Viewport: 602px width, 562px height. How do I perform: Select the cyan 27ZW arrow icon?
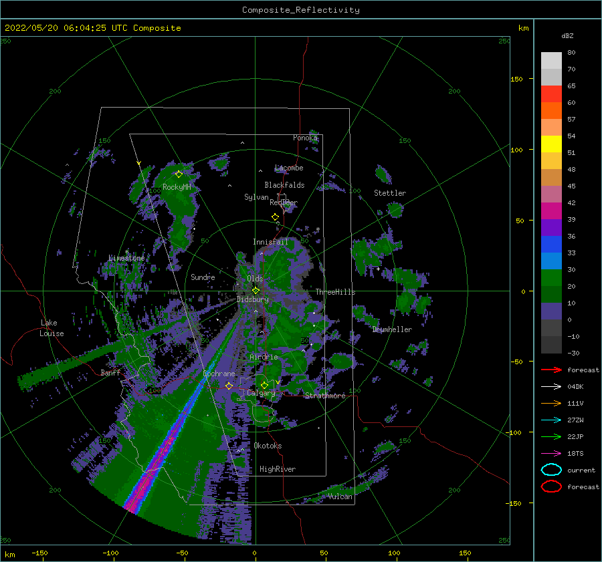pos(551,420)
